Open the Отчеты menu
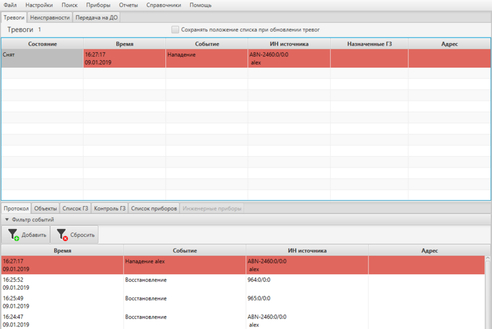 pos(129,5)
